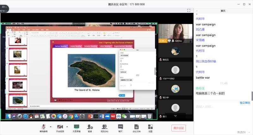
Task: Click the 独立弹出 pop-out chat link
Action: pos(245,103)
